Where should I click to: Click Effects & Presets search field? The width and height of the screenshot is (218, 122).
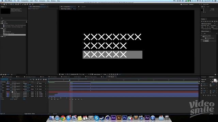coord(209,34)
